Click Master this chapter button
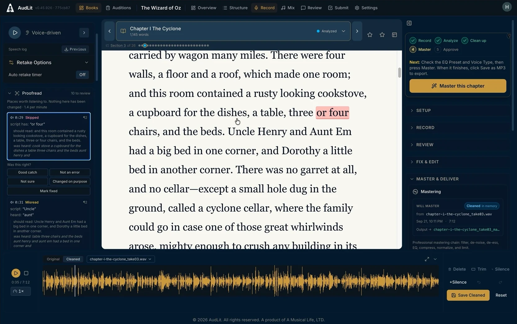Viewport: 517px width, 324px height. (458, 86)
